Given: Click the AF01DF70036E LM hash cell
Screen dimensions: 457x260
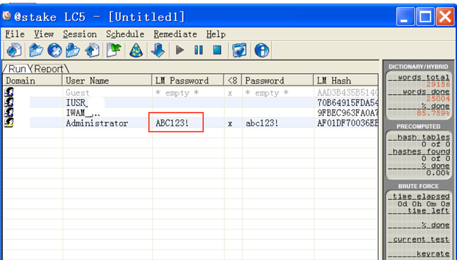Looking at the screenshot, I should point(347,123).
